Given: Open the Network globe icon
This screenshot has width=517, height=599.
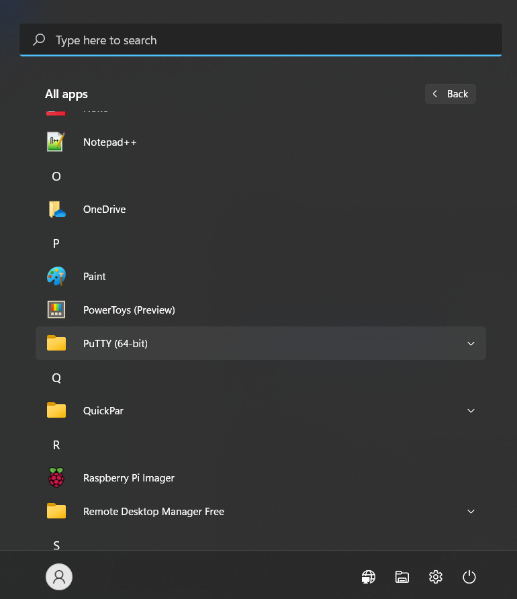Looking at the screenshot, I should click(369, 577).
